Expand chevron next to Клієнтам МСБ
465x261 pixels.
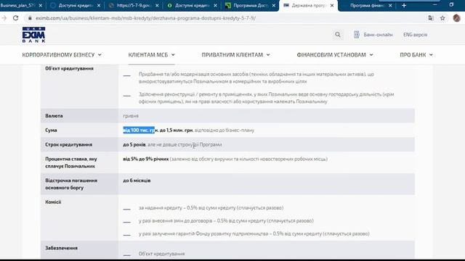tap(173, 55)
